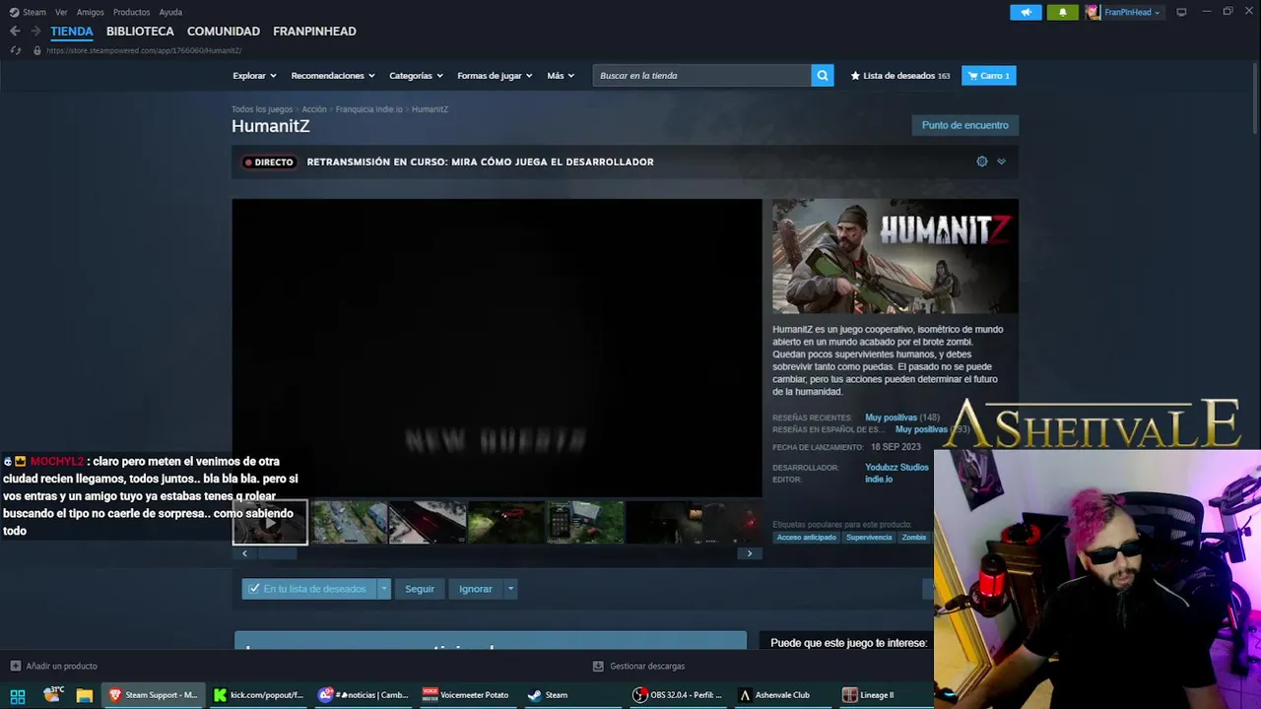Click the Añadir un producto plus icon
The width and height of the screenshot is (1261, 709).
pos(15,666)
